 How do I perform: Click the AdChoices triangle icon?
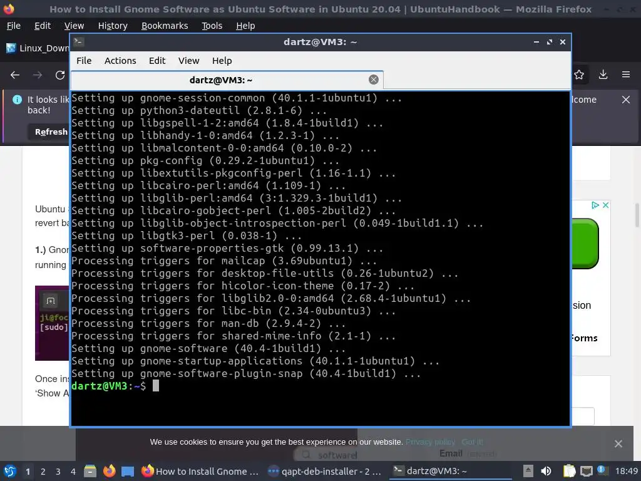tap(596, 205)
